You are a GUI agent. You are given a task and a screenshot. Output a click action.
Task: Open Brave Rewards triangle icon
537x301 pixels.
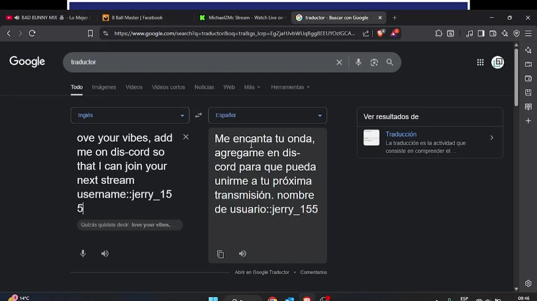click(x=394, y=33)
